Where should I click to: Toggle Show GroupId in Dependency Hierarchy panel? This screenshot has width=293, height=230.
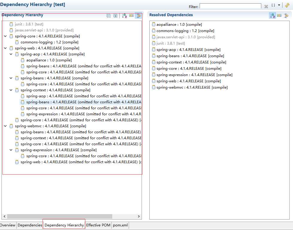[131, 16]
